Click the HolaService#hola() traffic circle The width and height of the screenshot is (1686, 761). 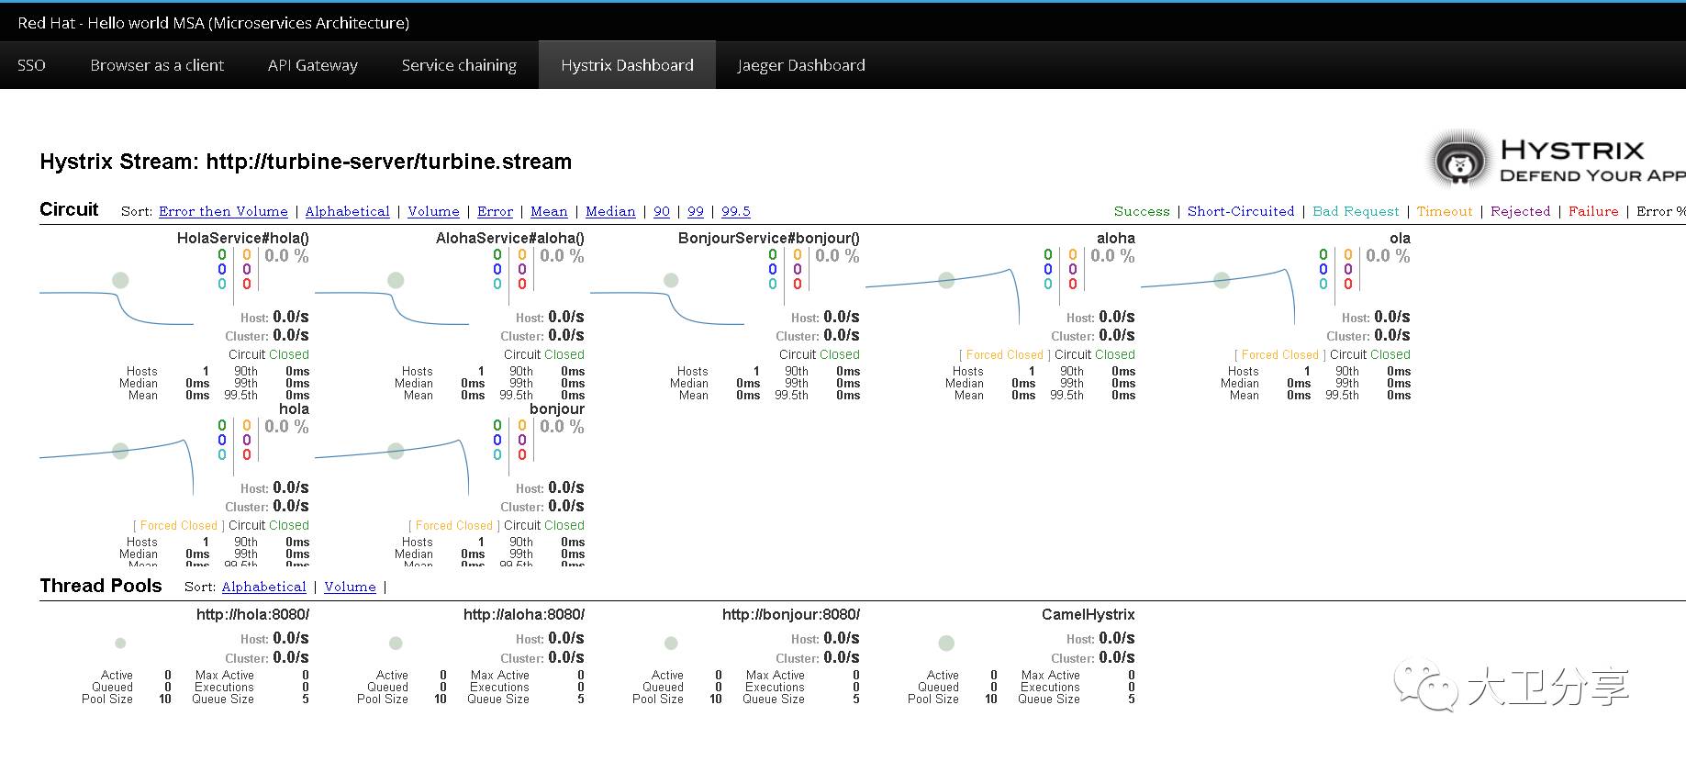point(120,280)
